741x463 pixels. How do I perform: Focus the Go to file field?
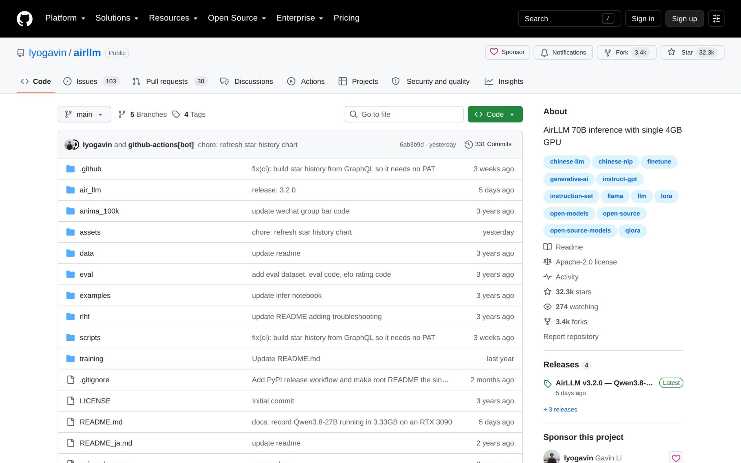click(404, 114)
